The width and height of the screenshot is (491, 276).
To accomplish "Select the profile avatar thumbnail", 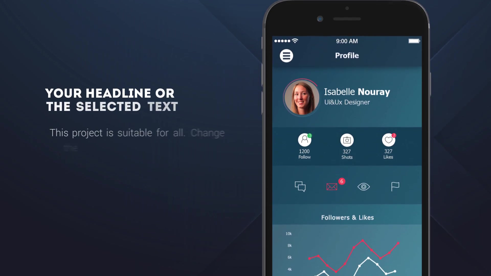I will point(301,97).
